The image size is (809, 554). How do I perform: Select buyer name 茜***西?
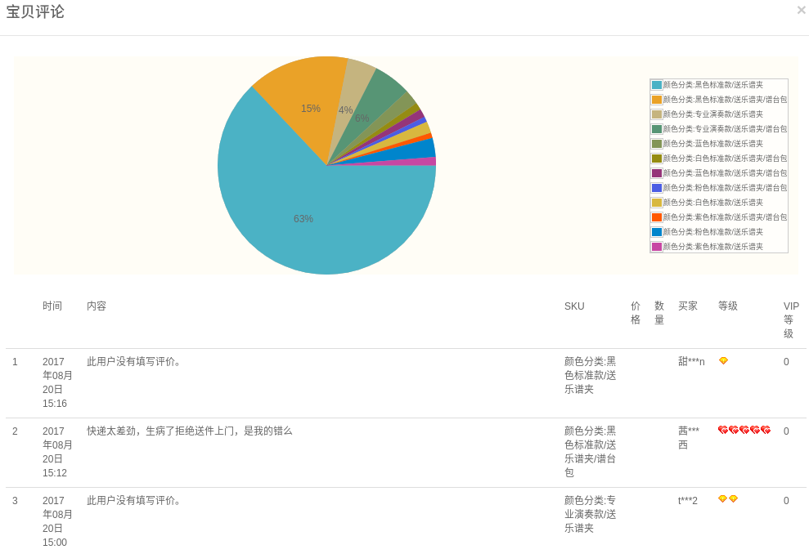(x=689, y=437)
